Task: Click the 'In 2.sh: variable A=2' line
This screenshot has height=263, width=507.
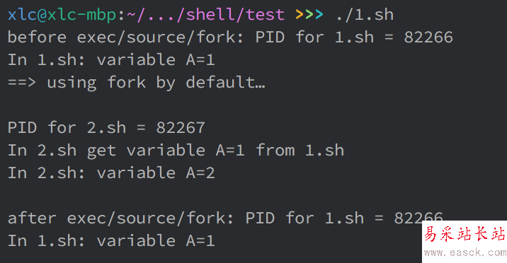Action: (x=111, y=173)
